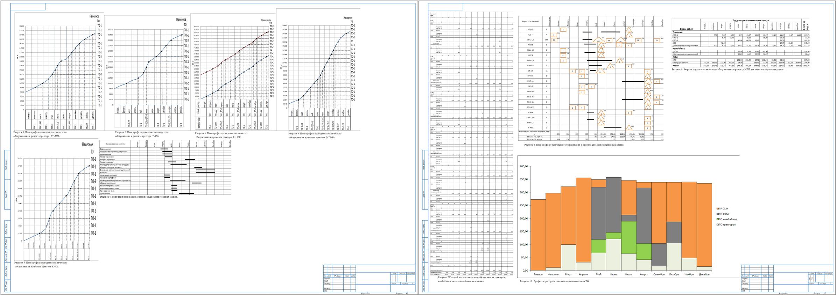Screen dimensions: 836x295
Task: Click the orange January bar in Figure 10
Action: [x=538, y=235]
